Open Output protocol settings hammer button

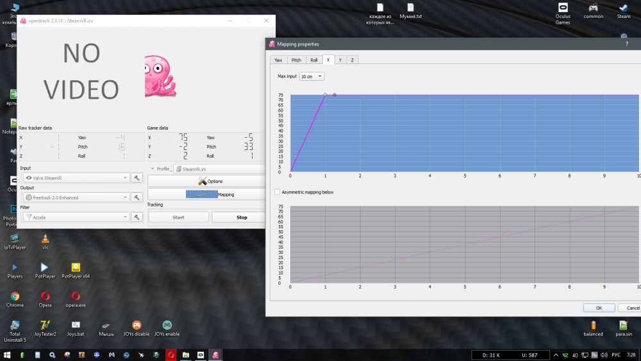[x=137, y=197]
